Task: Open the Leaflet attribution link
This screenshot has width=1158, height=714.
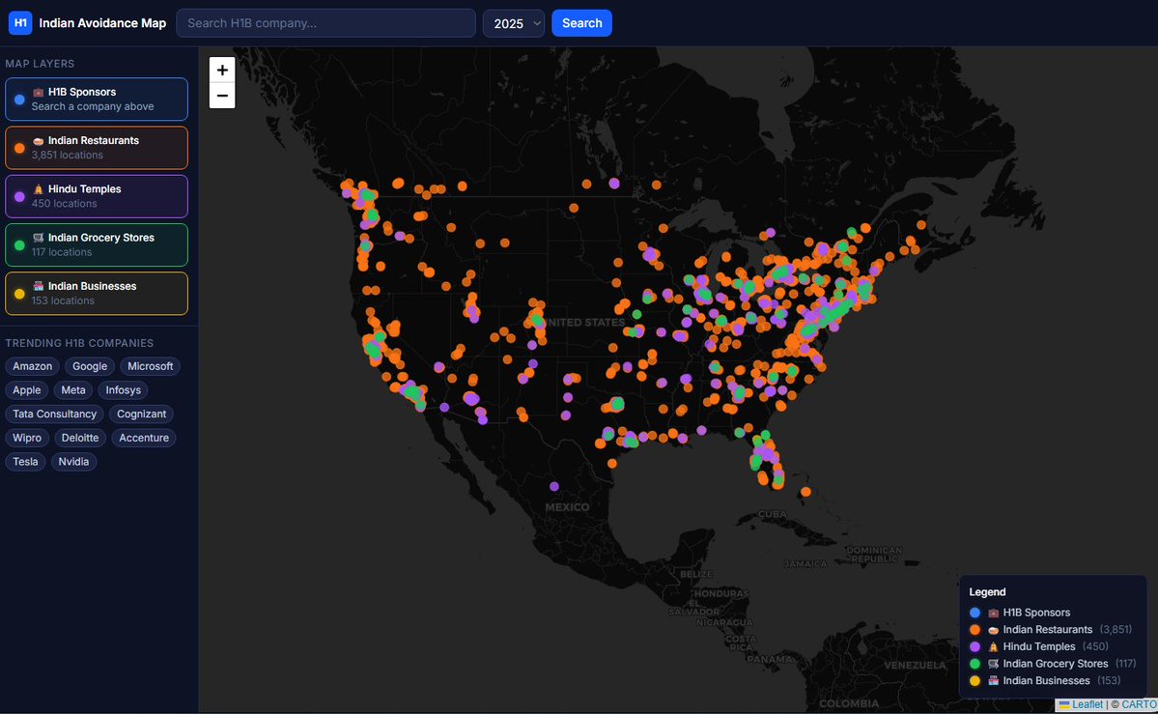Action: (1087, 704)
